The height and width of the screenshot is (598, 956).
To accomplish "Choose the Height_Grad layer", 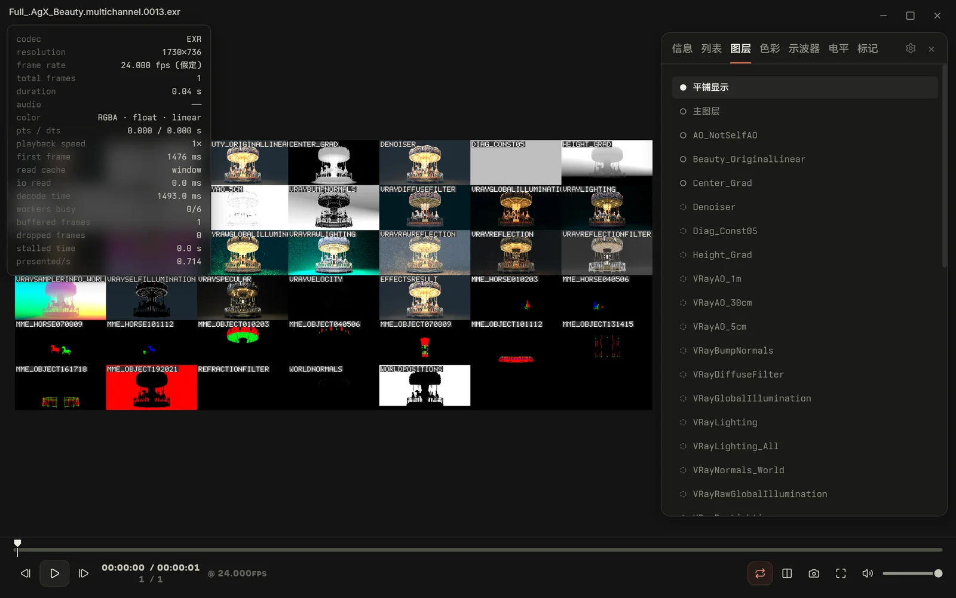I will tap(805, 254).
